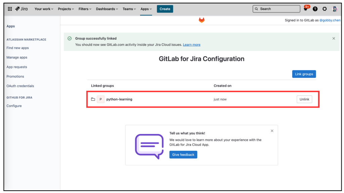Open the settings gear icon
The image size is (344, 193).
pyautogui.click(x=325, y=9)
